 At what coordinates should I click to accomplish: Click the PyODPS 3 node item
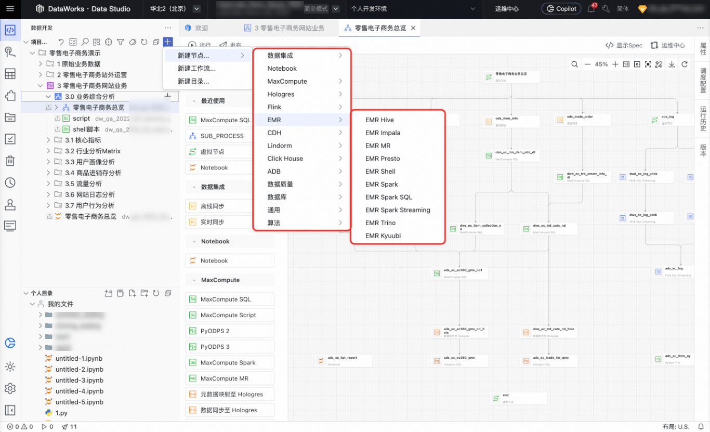coord(230,347)
